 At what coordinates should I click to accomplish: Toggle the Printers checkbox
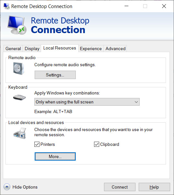(37, 144)
